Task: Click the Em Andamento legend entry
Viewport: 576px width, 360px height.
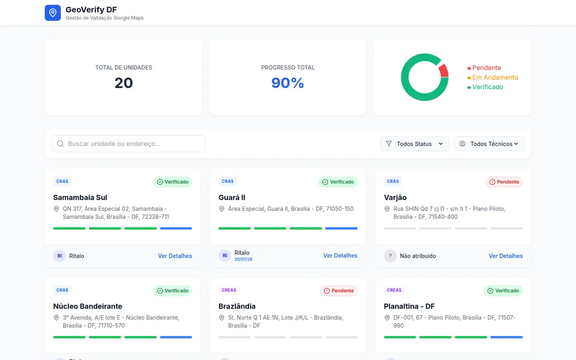Action: [493, 77]
